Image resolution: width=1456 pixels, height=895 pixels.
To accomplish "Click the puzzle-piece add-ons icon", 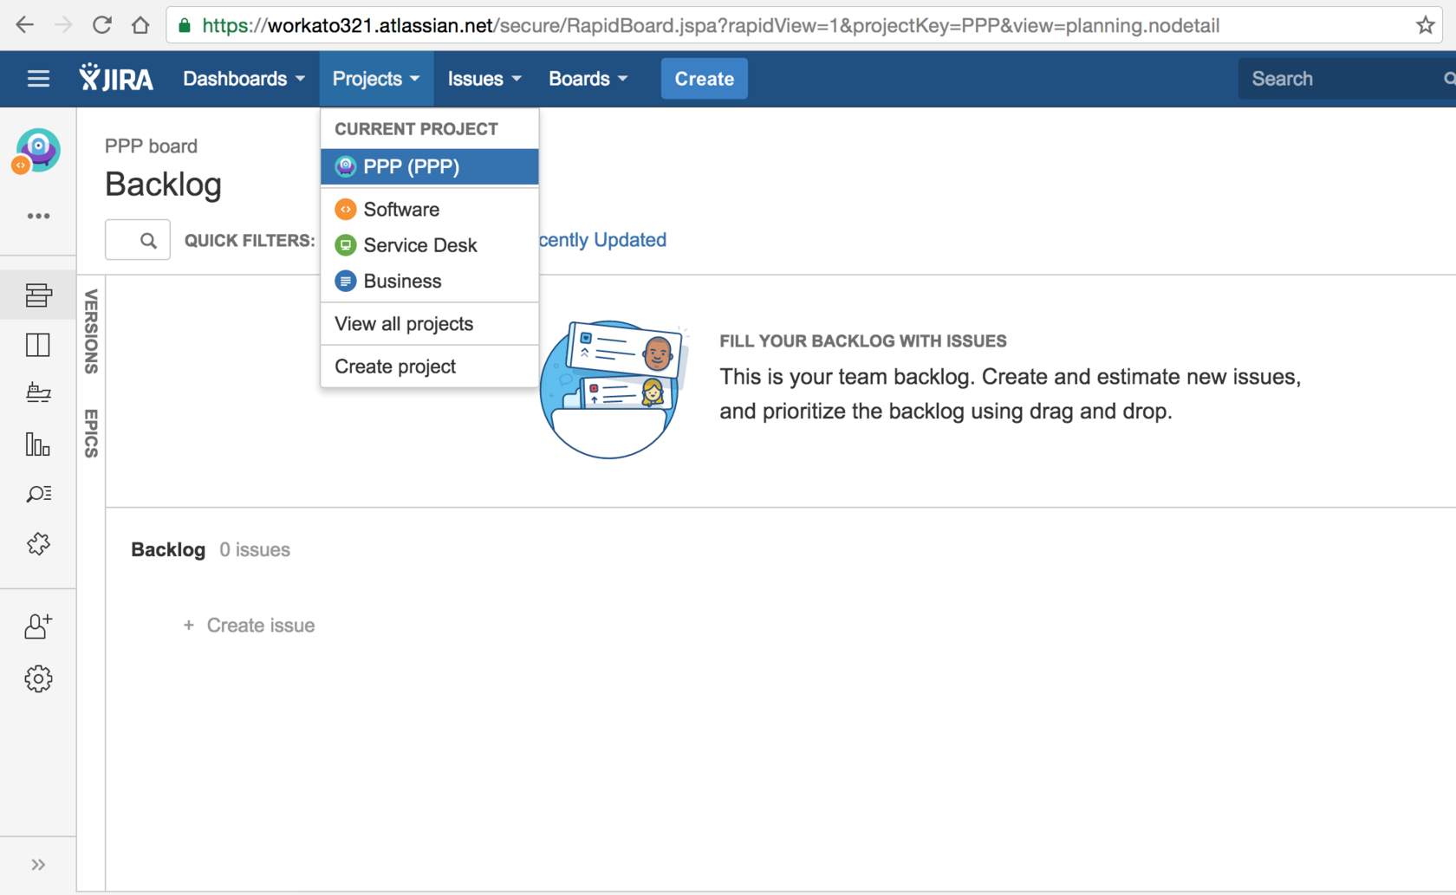I will pos(38,543).
